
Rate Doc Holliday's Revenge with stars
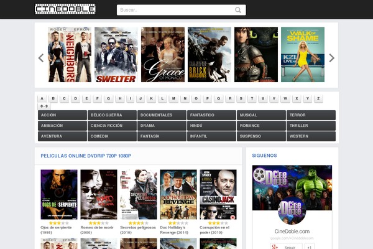click(x=178, y=223)
